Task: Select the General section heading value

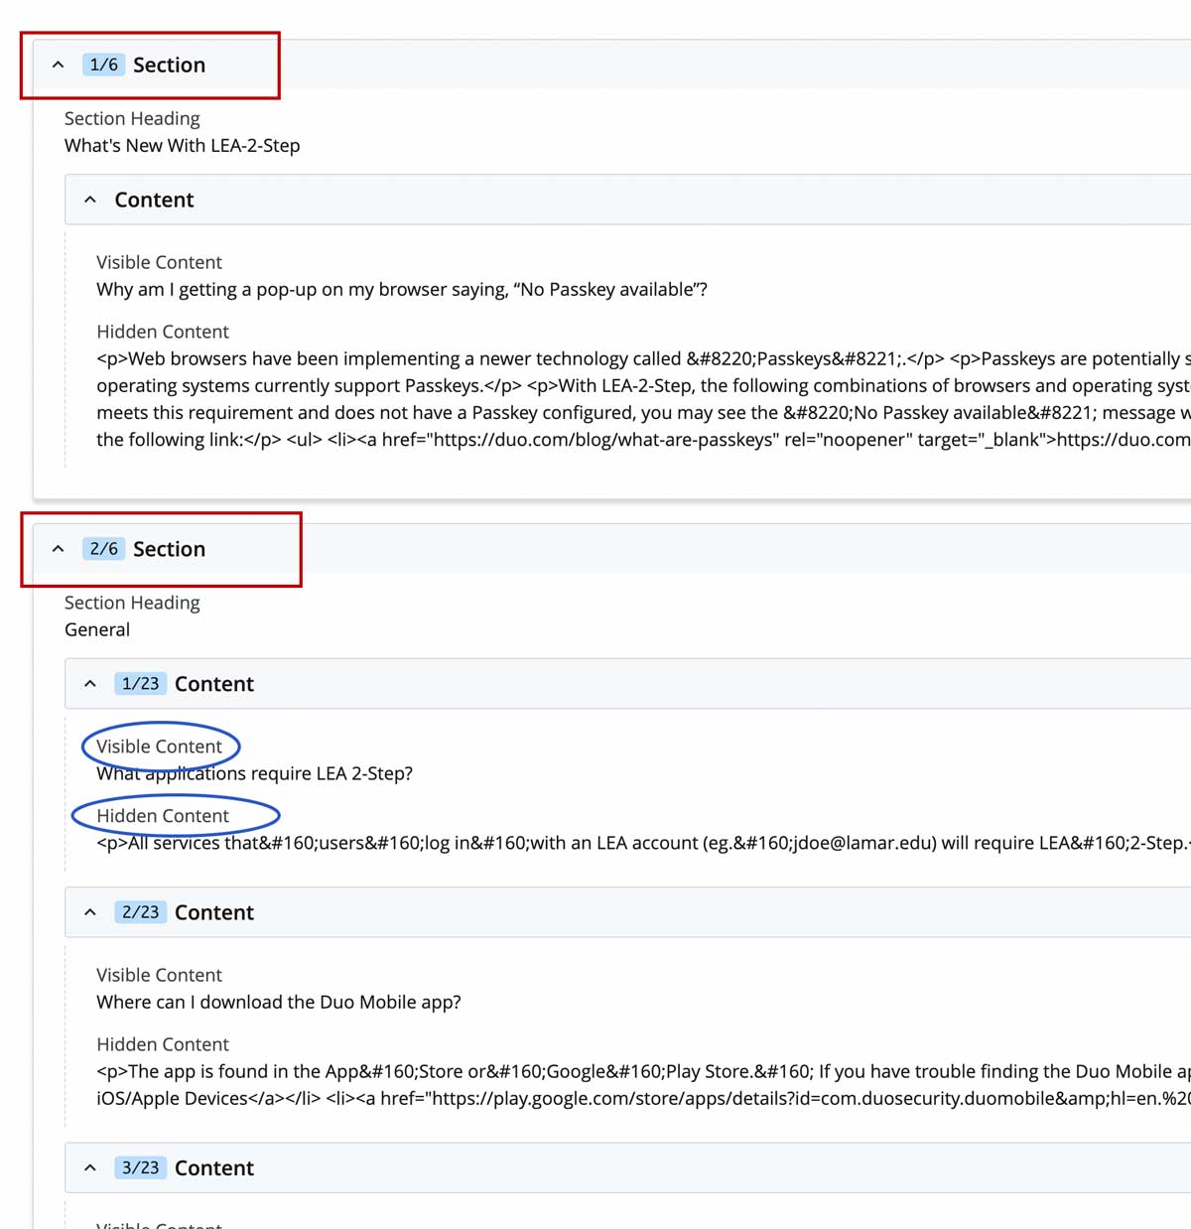Action: 97,630
